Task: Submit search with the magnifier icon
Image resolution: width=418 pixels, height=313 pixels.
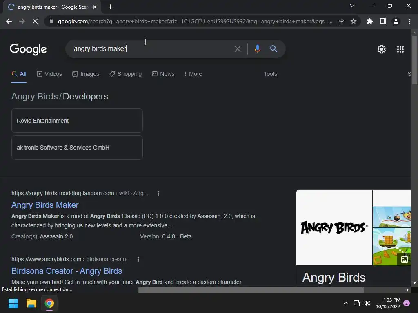Action: (x=273, y=49)
